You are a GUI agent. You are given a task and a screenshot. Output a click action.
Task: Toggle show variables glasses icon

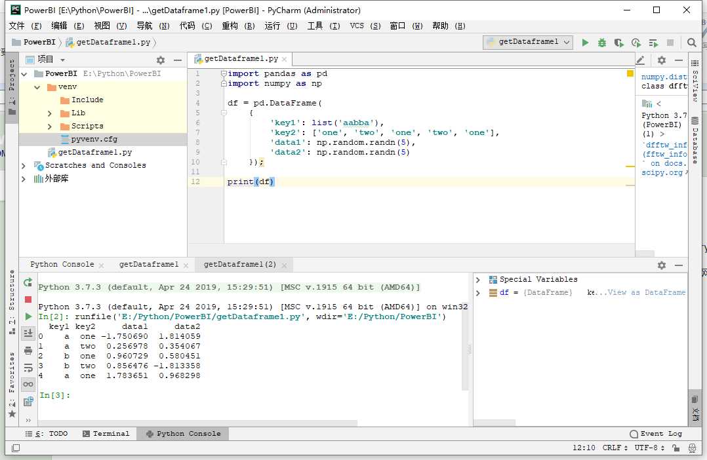[x=28, y=385]
